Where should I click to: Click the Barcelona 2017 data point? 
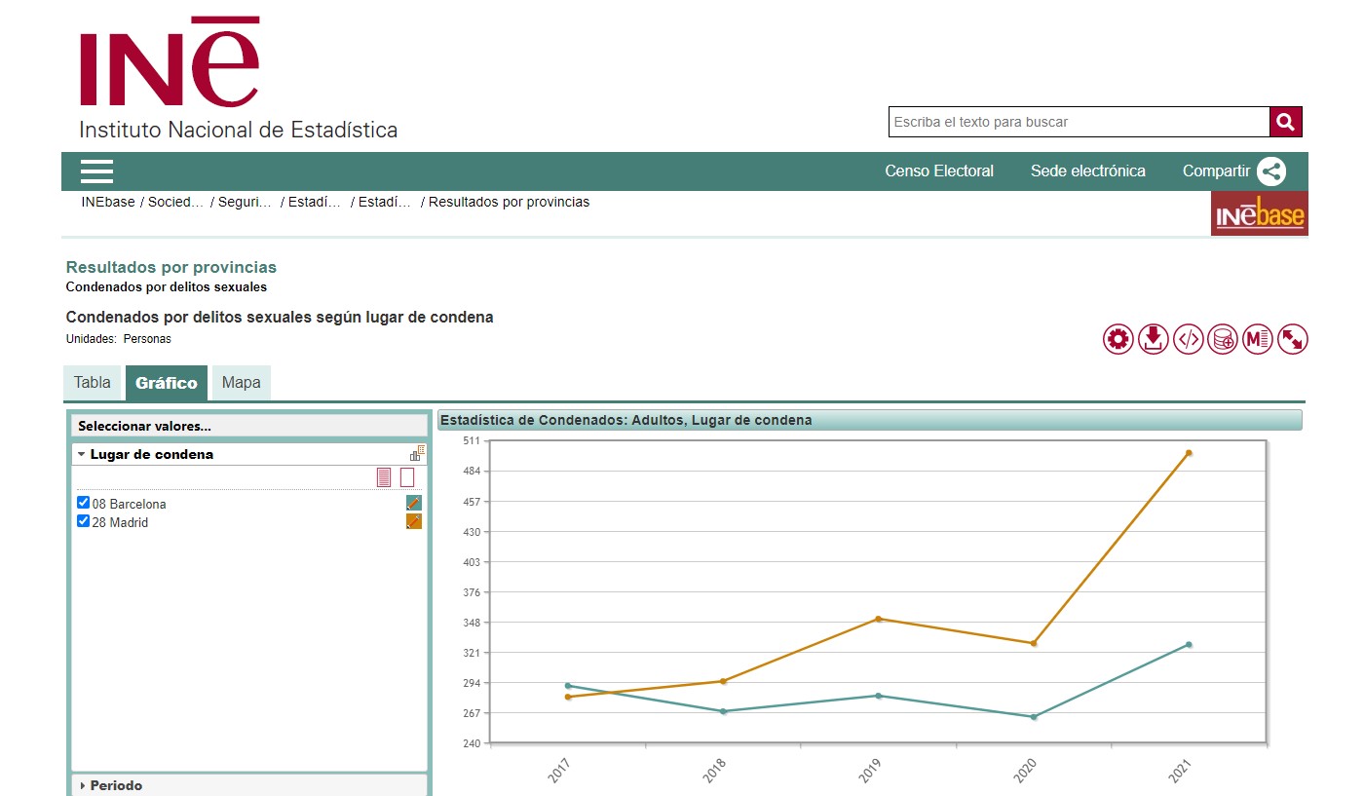point(568,685)
